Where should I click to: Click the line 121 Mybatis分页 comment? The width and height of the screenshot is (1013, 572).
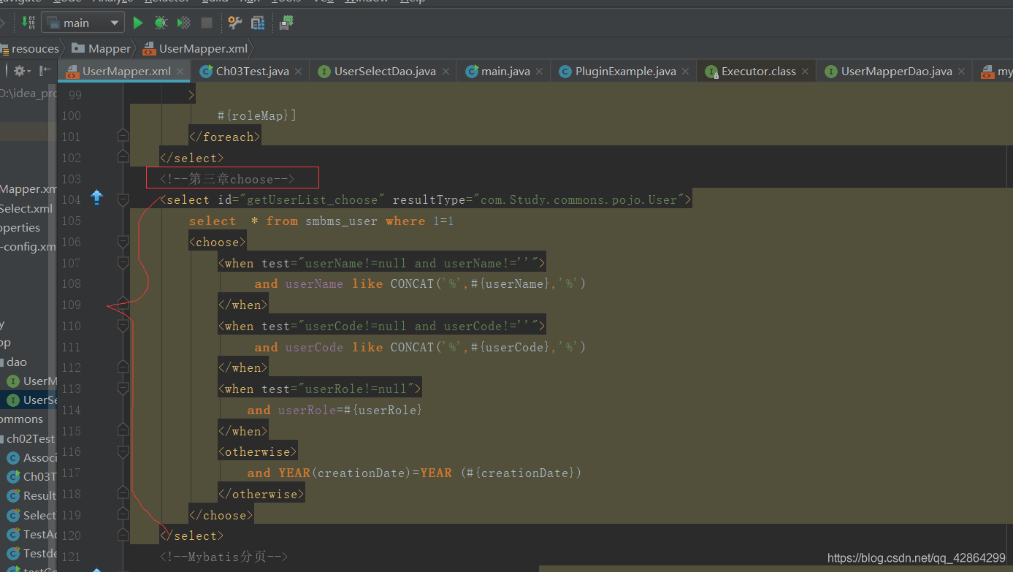[x=223, y=557]
